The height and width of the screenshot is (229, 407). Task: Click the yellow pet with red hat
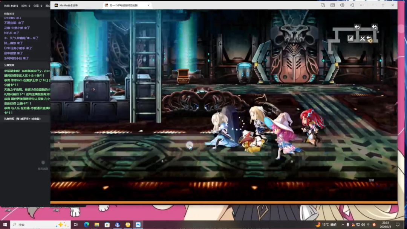click(x=252, y=142)
